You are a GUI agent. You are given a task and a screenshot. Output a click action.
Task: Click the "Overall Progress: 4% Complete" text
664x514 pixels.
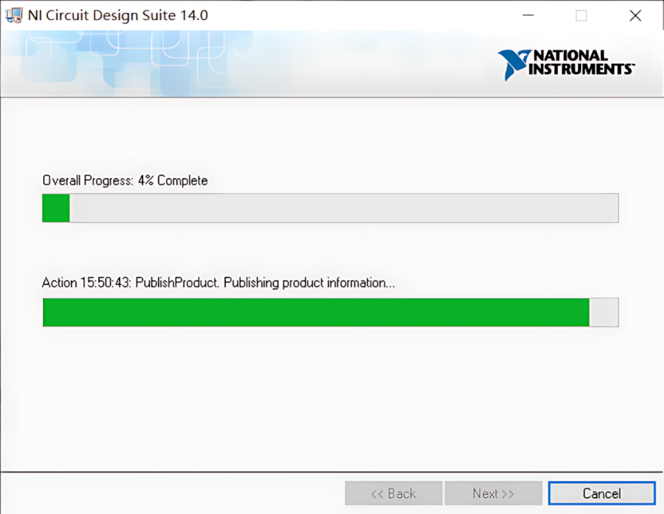click(125, 180)
